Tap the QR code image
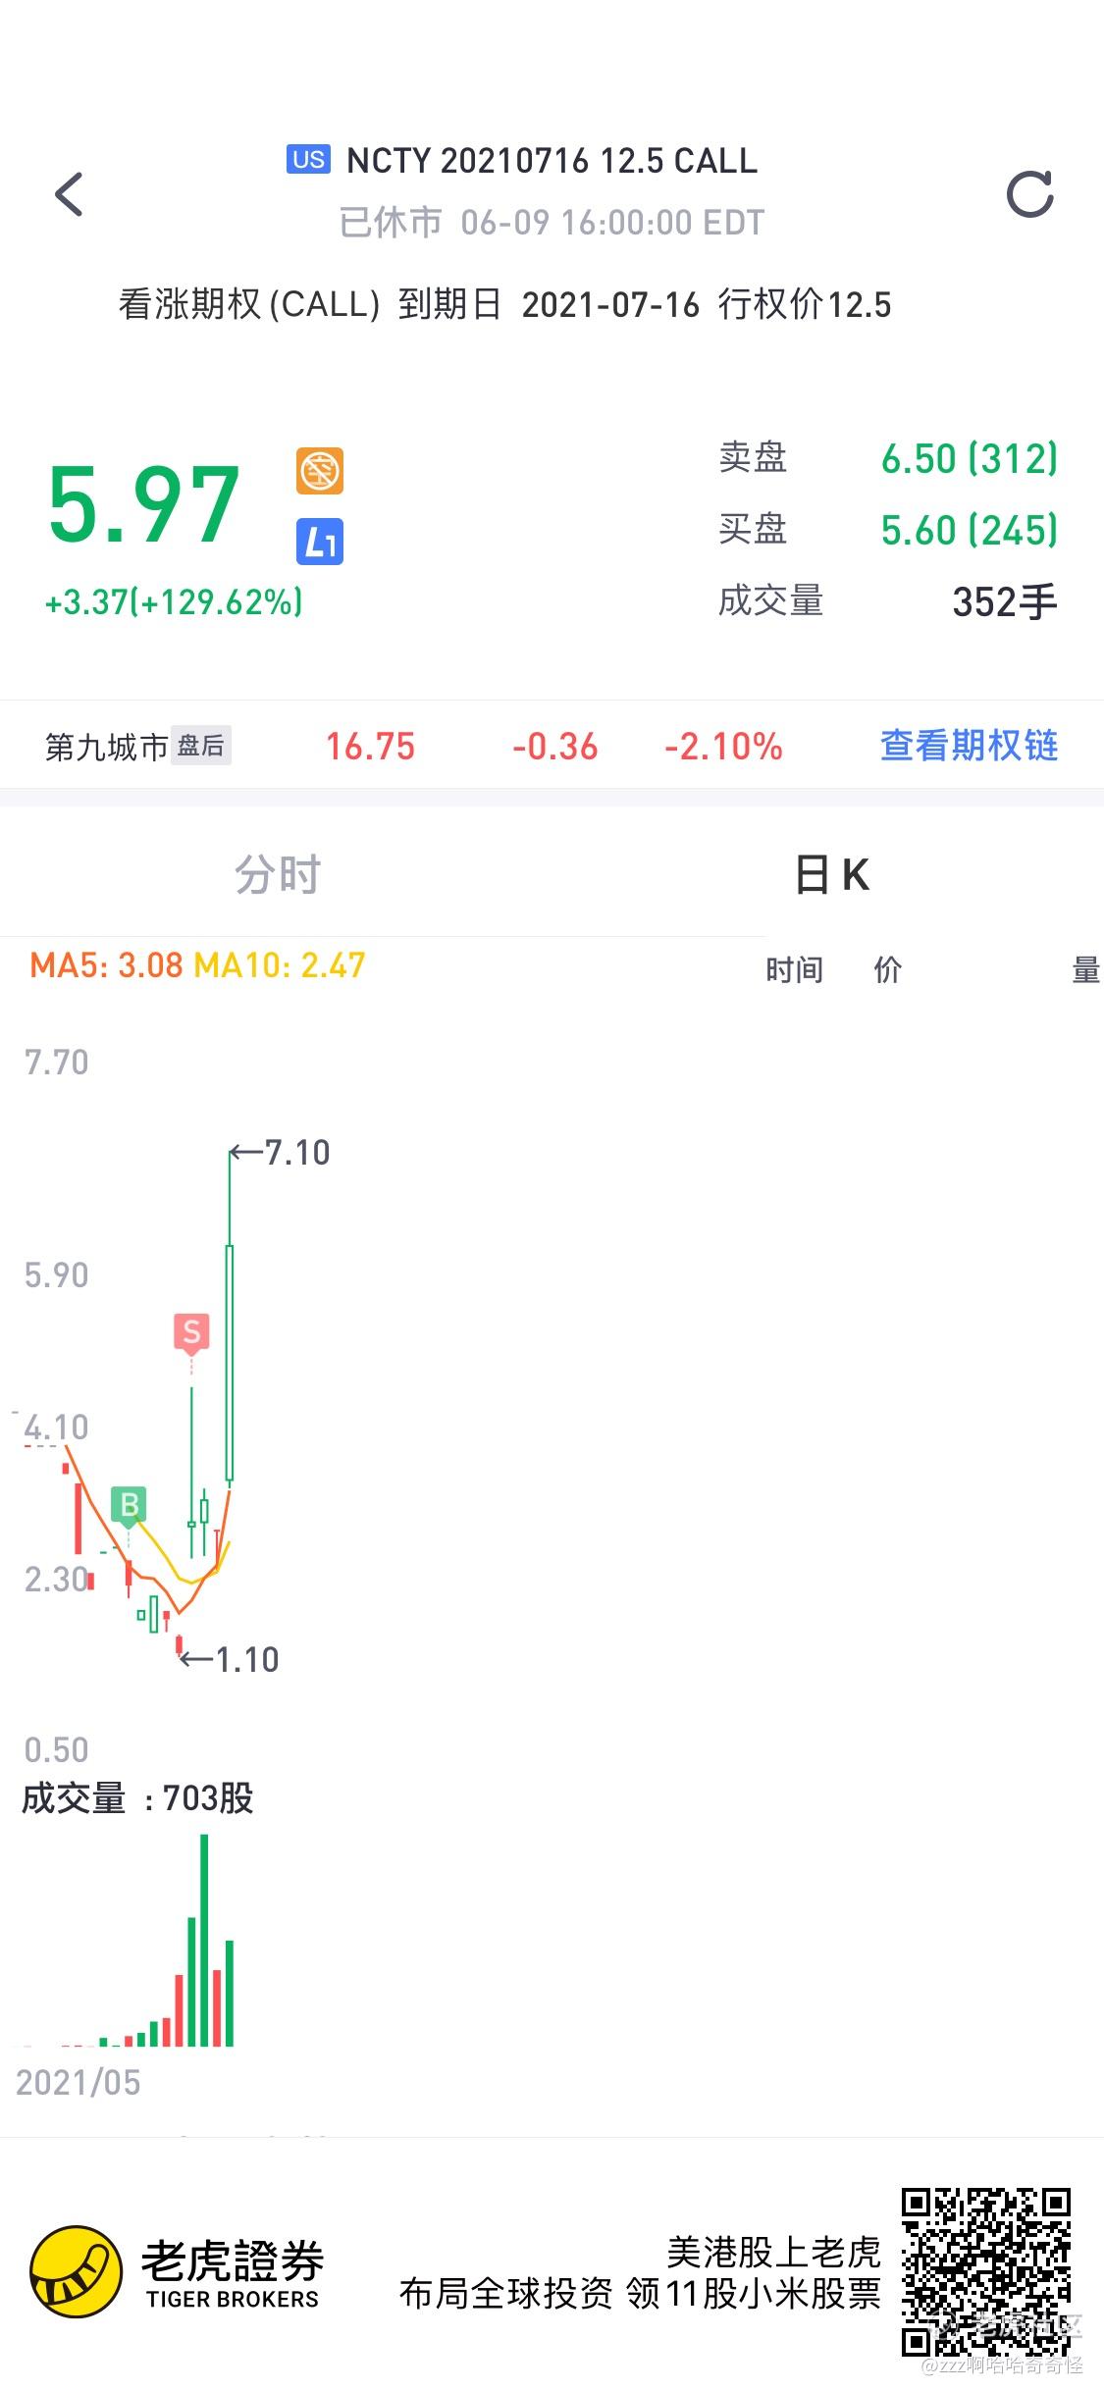The height and width of the screenshot is (2390, 1104). coord(985,2271)
